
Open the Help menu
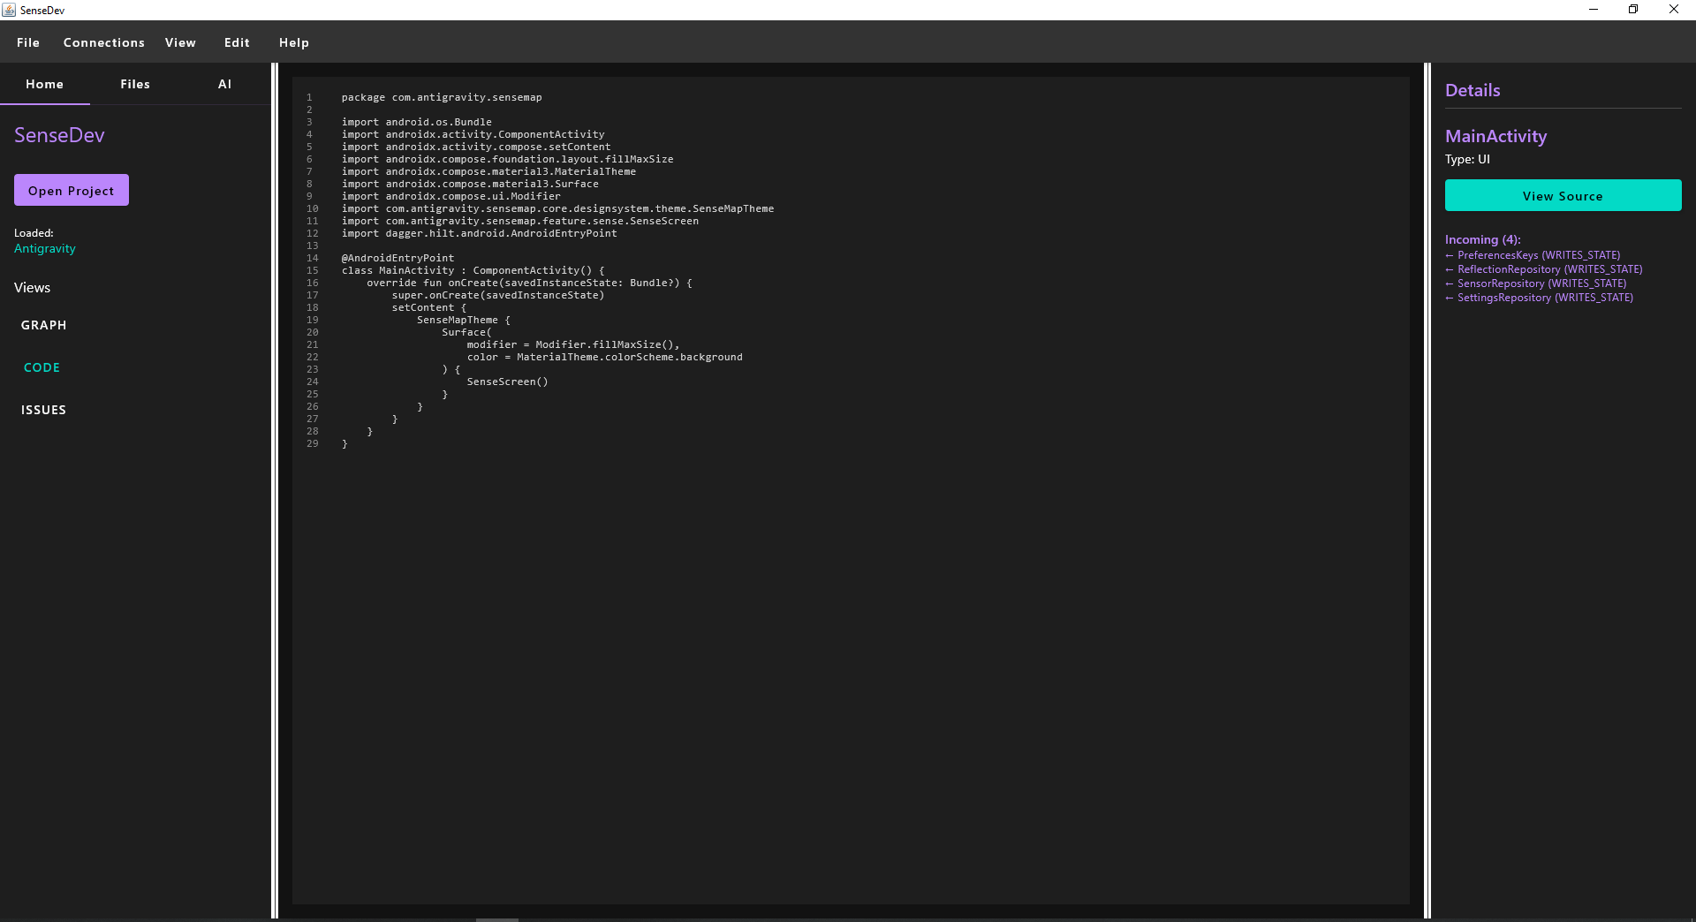pos(293,42)
